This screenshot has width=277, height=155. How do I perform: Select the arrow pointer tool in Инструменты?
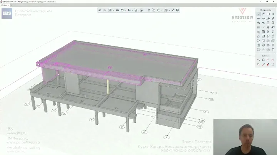(259, 14)
